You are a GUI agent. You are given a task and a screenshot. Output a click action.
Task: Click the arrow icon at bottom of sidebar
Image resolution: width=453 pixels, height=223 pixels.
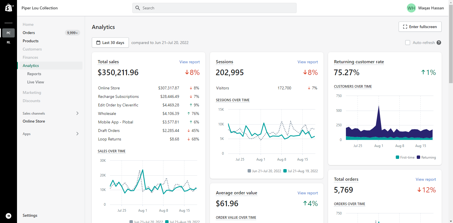pos(8,216)
